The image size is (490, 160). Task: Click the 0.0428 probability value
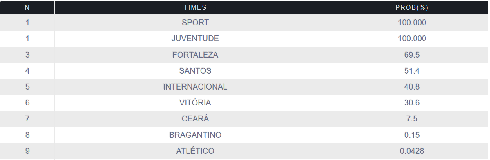tap(412, 151)
